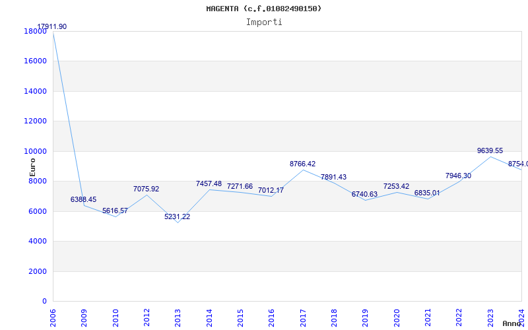Select the 5231.22 data label
Screen dimensions: 528x330
click(177, 216)
